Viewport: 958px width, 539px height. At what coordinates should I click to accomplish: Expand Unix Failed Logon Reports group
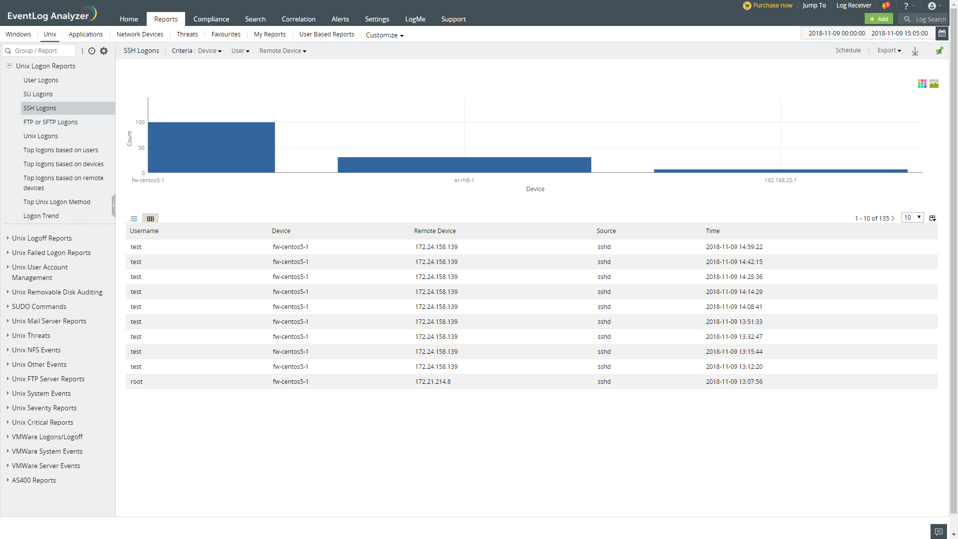coord(51,253)
